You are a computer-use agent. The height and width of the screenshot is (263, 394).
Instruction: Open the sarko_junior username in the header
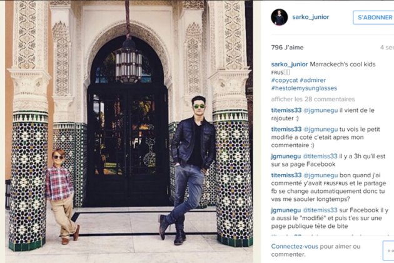pos(311,17)
